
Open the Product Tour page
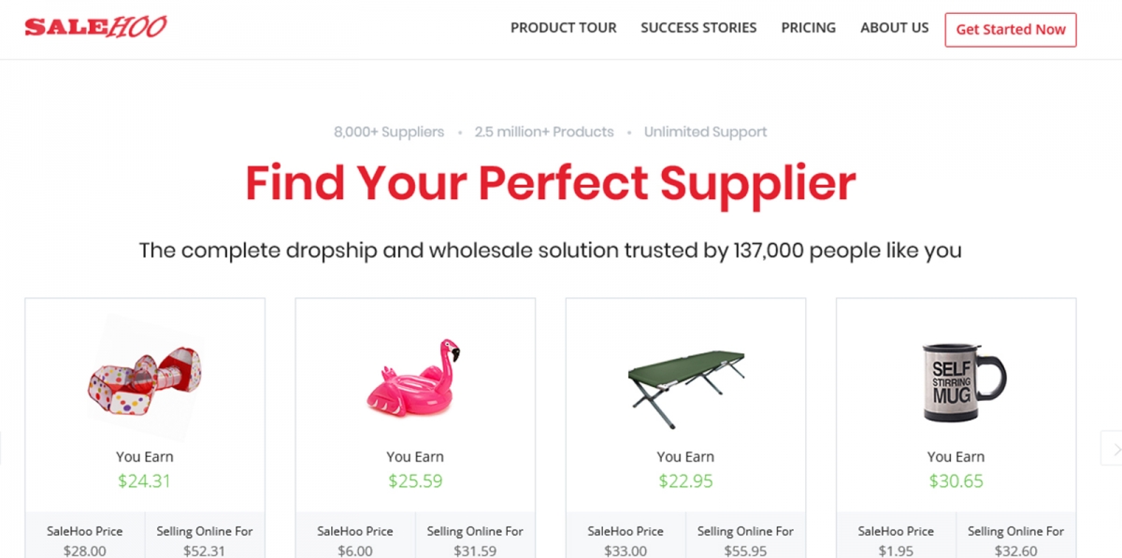point(563,28)
